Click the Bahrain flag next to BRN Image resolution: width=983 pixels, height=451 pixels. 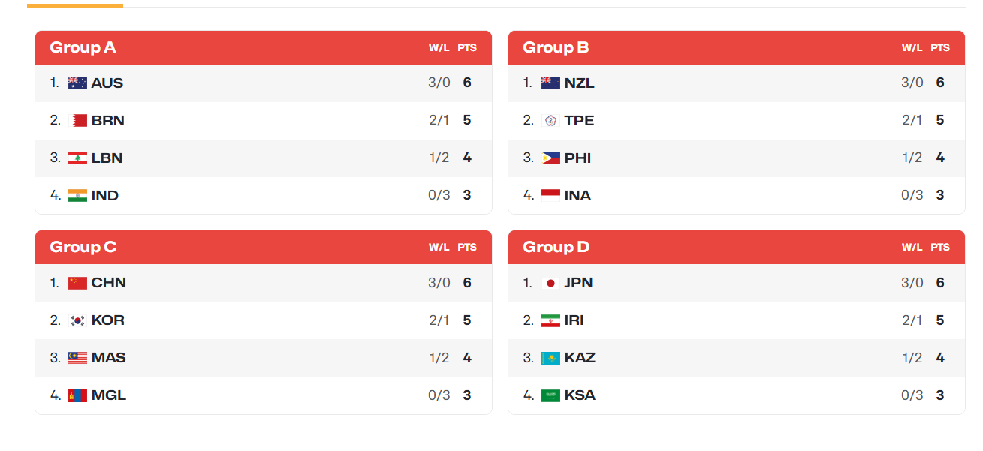pyautogui.click(x=77, y=121)
